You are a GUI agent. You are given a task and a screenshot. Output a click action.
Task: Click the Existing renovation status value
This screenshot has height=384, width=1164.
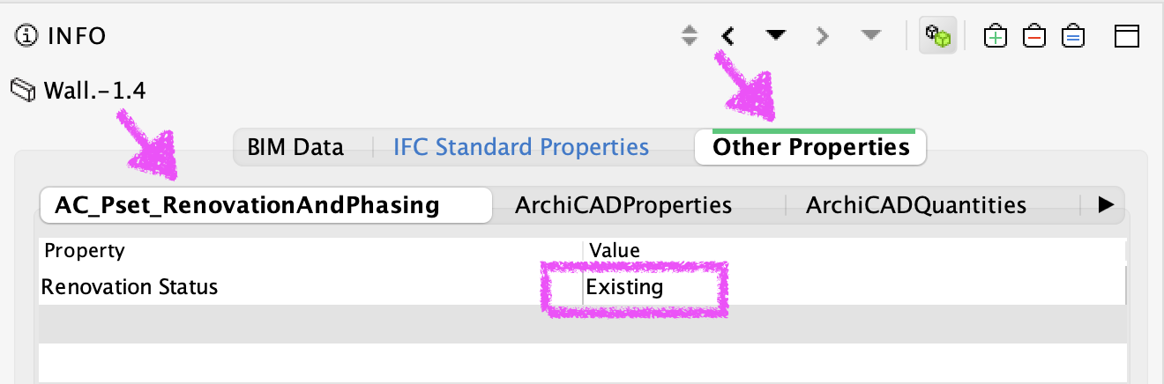click(x=624, y=287)
